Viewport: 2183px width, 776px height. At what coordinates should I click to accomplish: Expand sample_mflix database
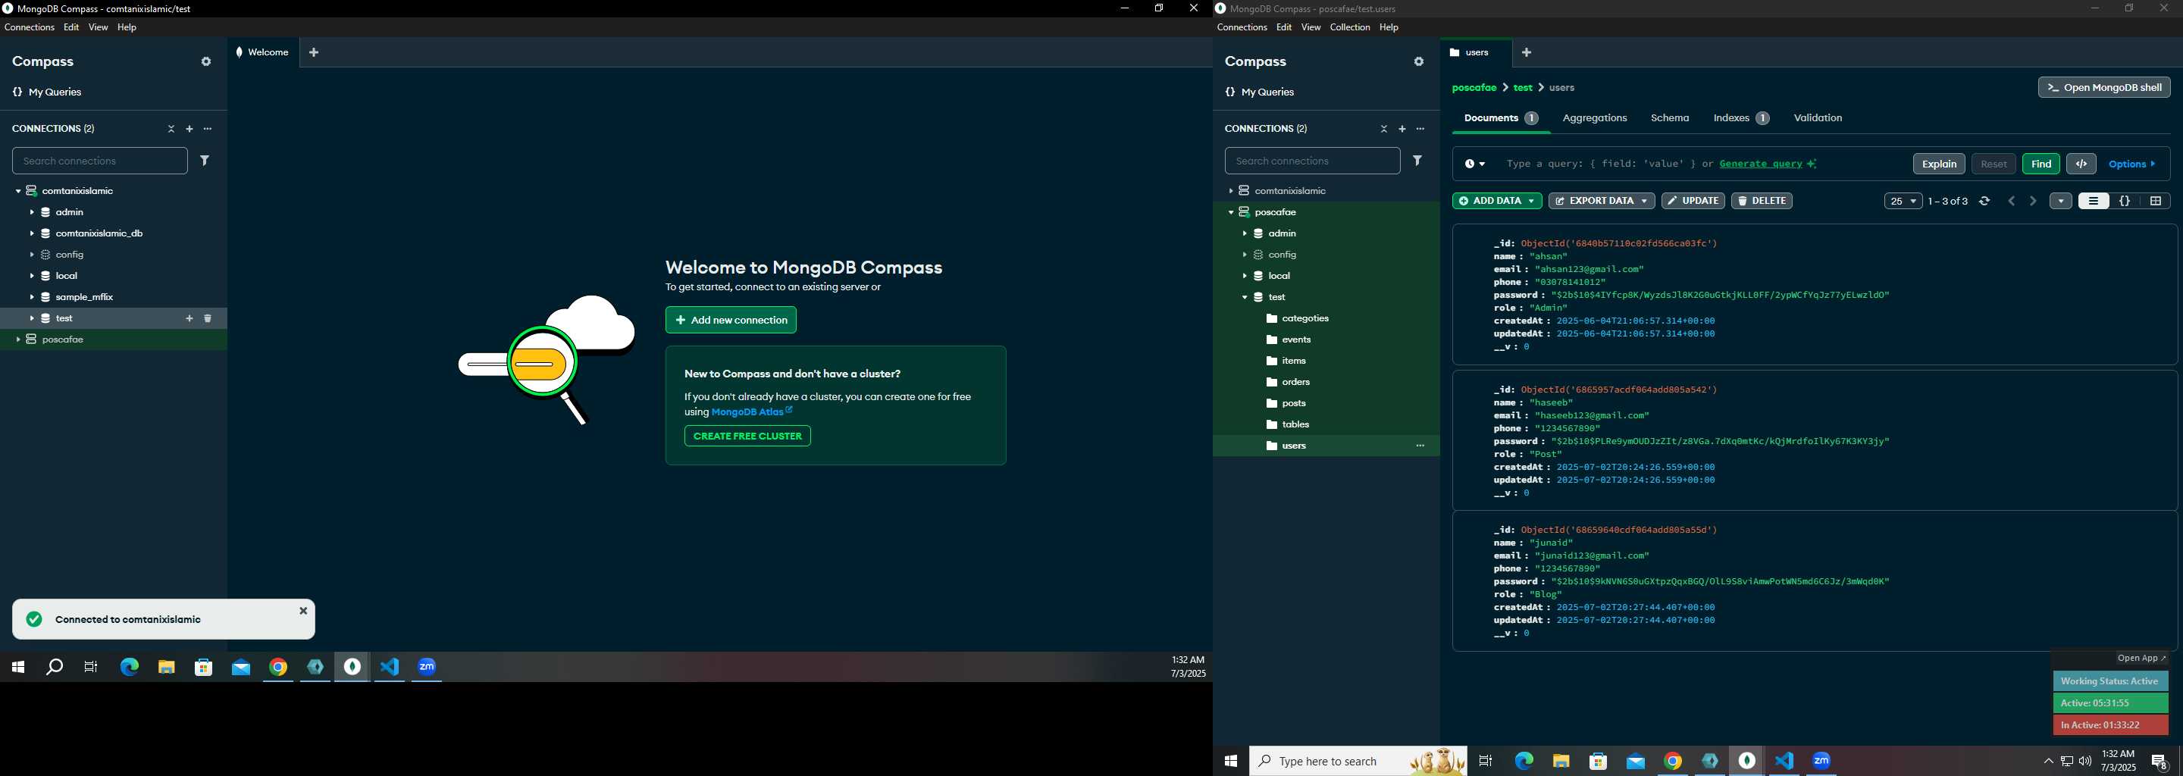click(31, 297)
